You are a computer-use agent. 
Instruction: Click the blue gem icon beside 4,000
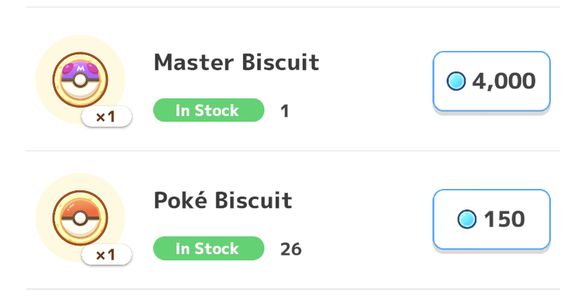[456, 81]
